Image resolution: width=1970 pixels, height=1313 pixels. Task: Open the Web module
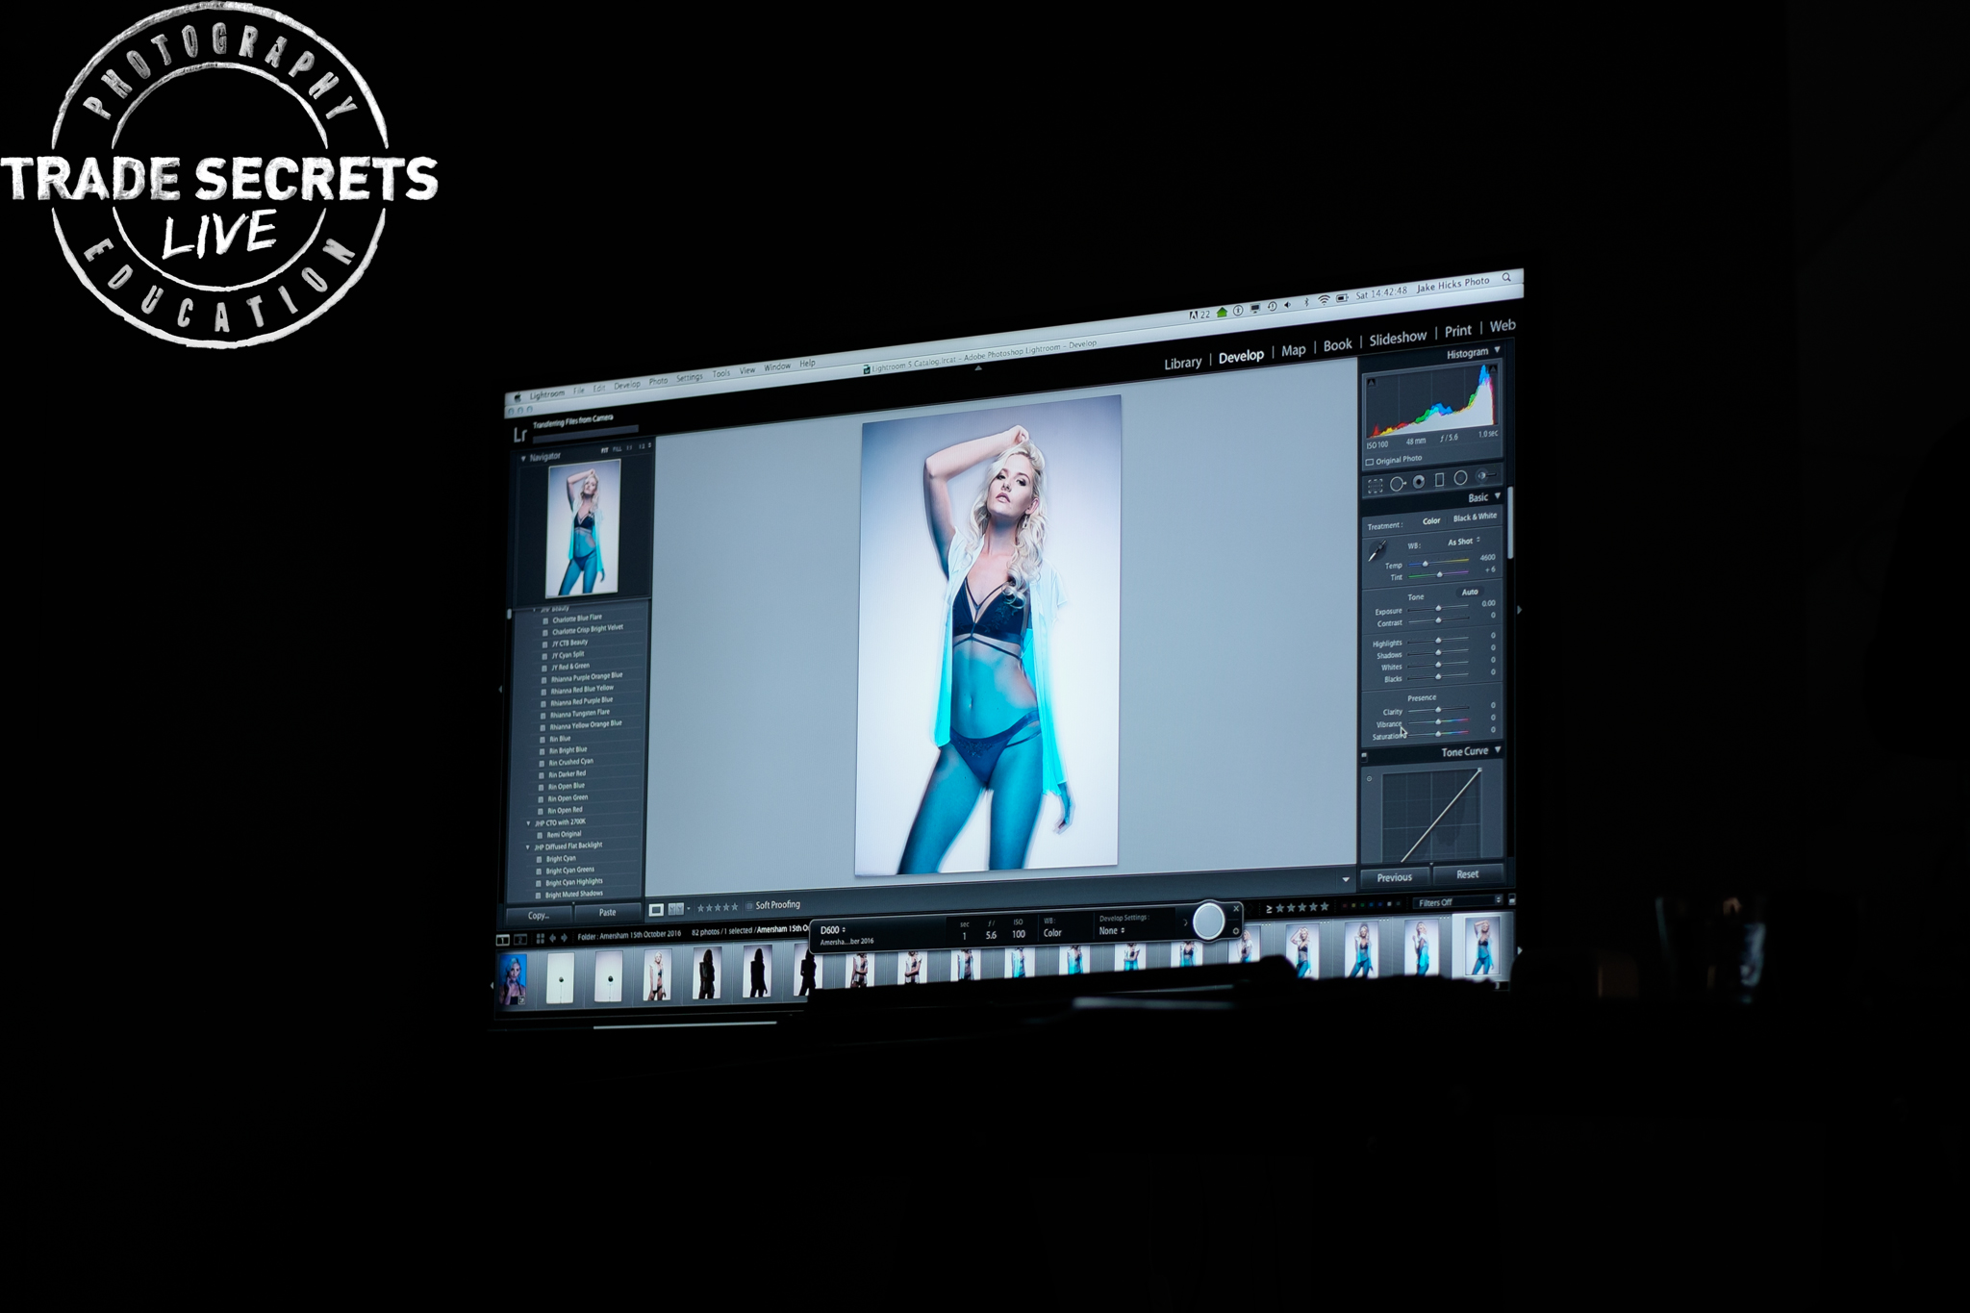tap(1503, 326)
